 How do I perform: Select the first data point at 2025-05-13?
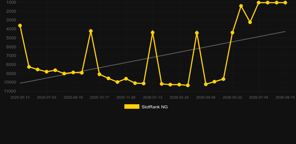pyautogui.click(x=20, y=25)
